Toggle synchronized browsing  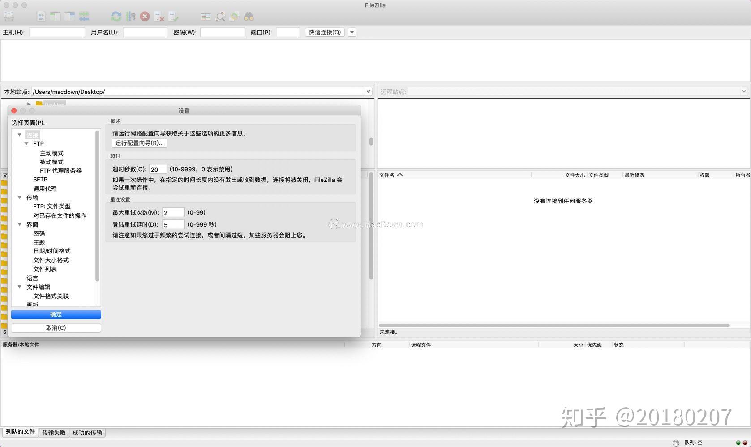[x=234, y=16]
